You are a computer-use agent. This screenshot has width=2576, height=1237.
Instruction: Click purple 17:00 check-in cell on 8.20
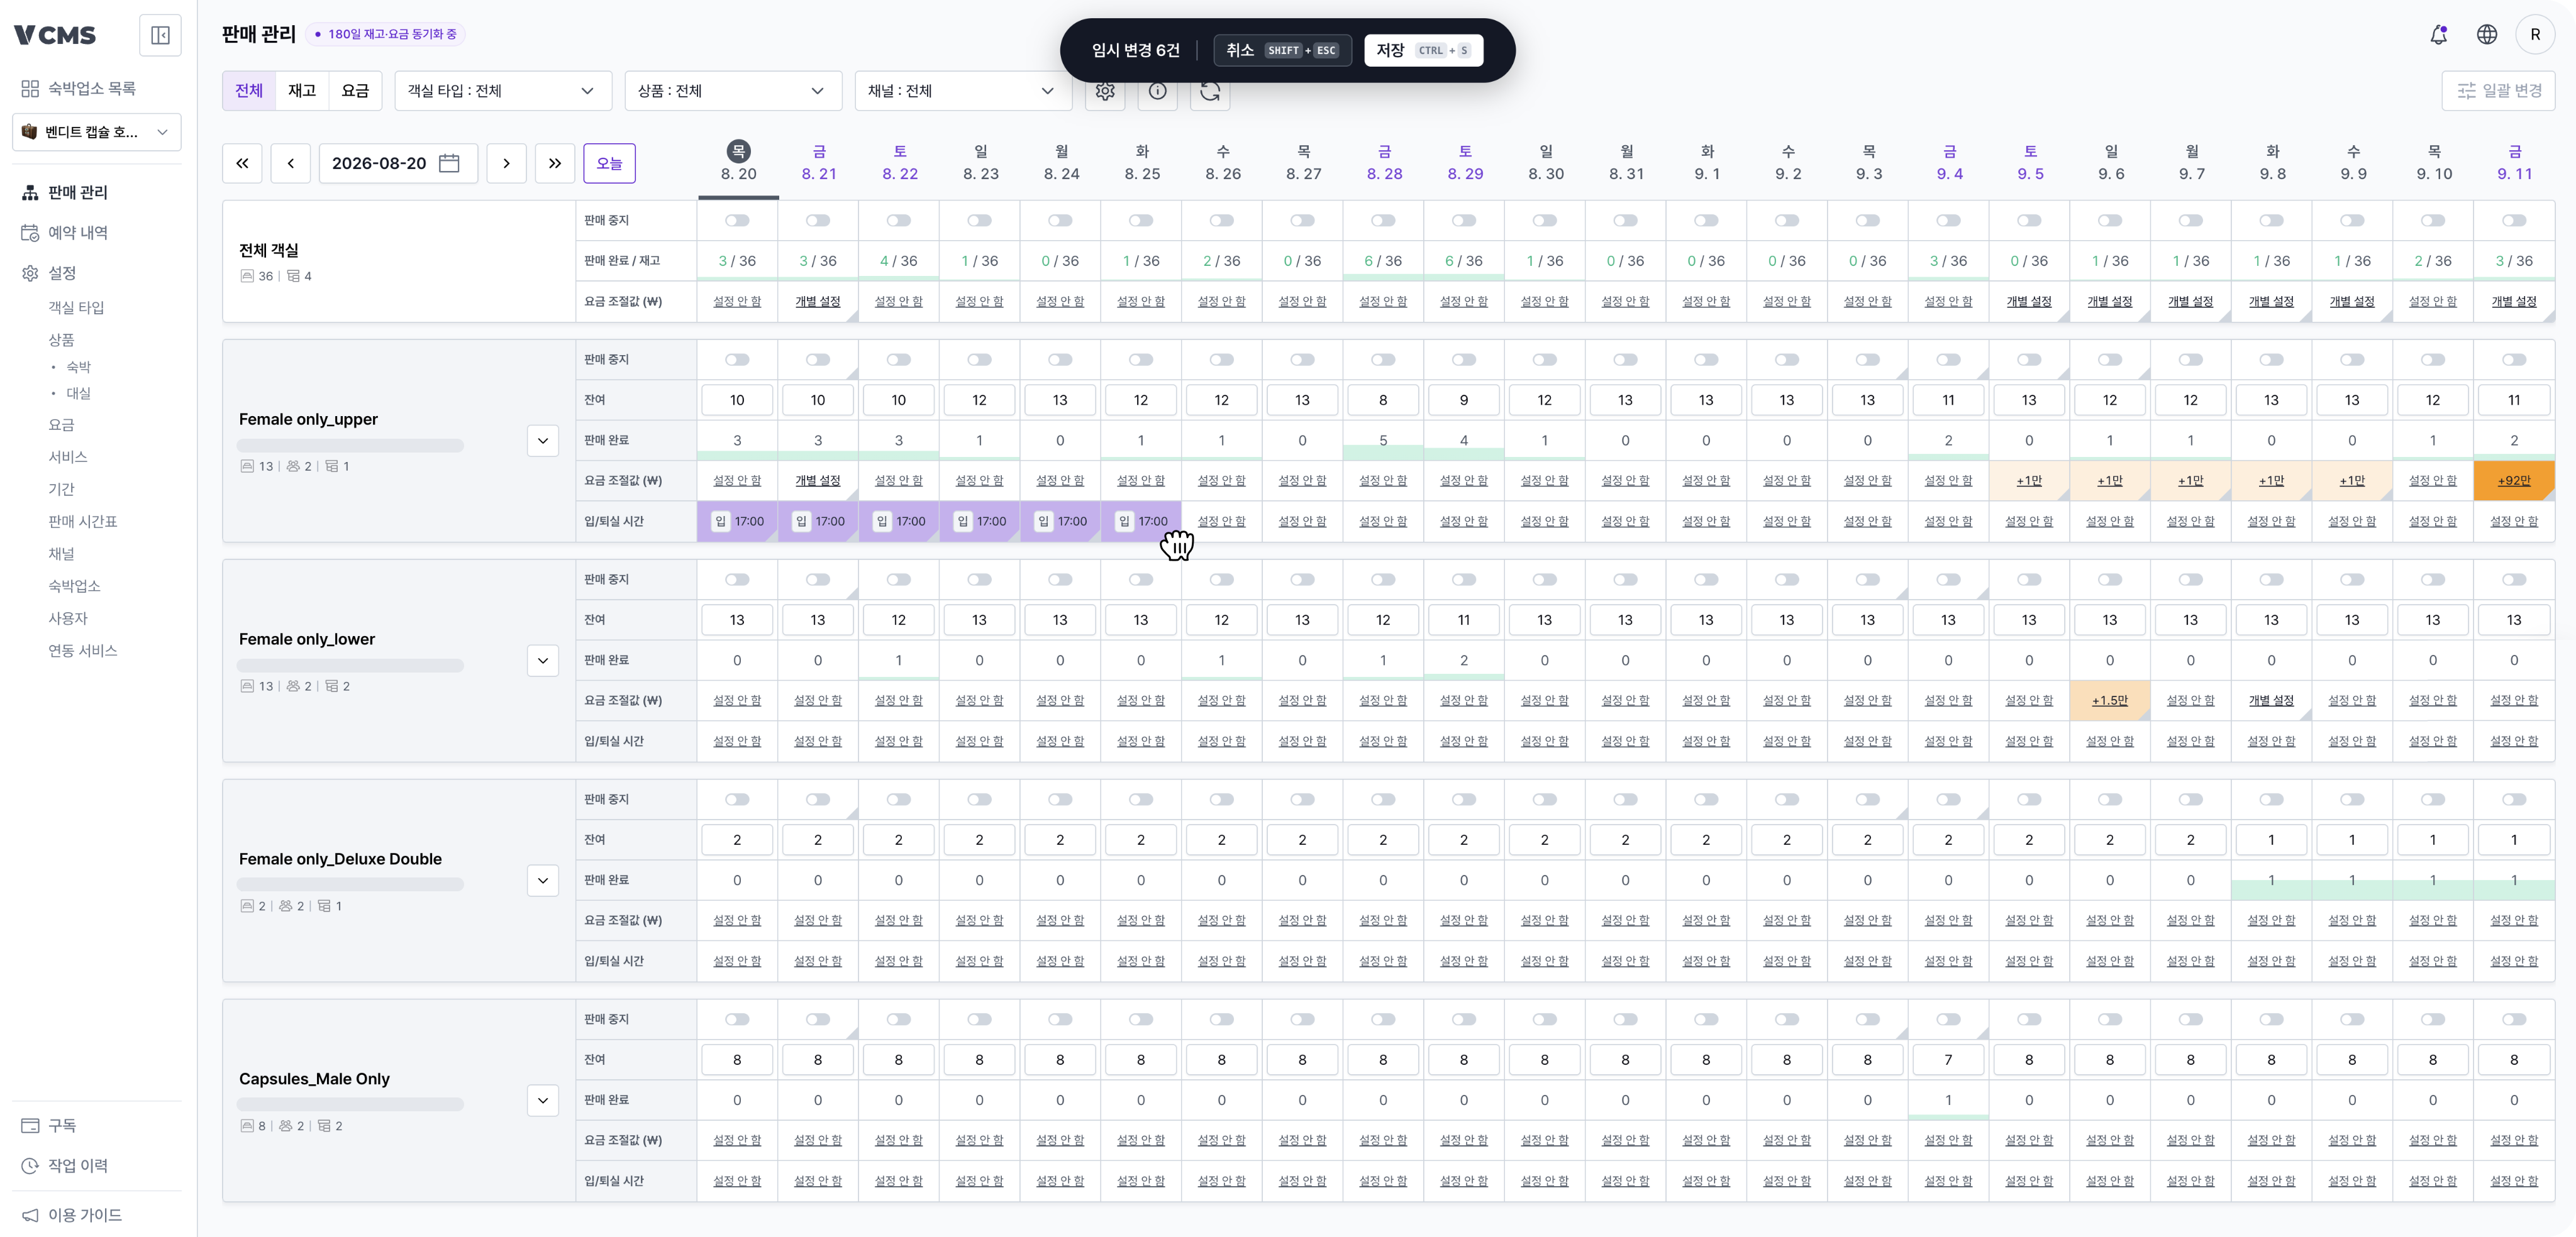(x=737, y=522)
